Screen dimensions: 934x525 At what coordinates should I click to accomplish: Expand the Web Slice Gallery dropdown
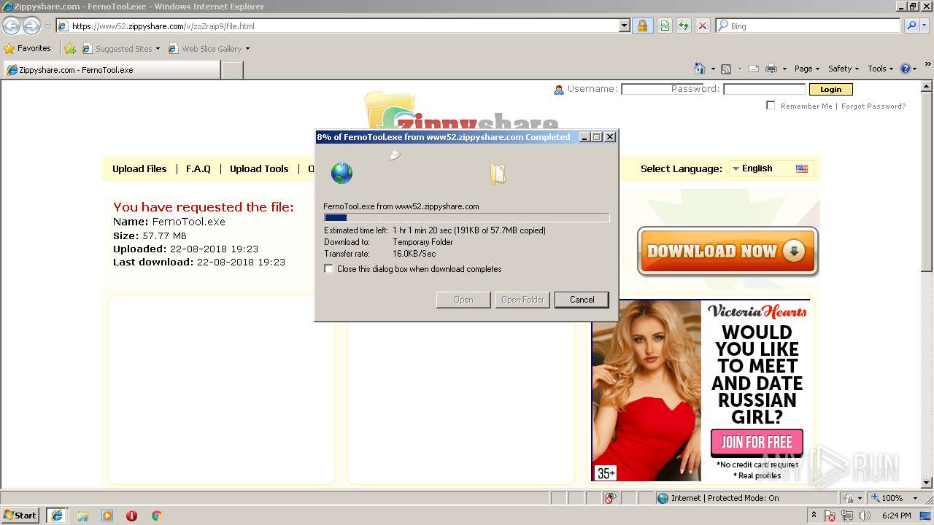click(x=247, y=49)
